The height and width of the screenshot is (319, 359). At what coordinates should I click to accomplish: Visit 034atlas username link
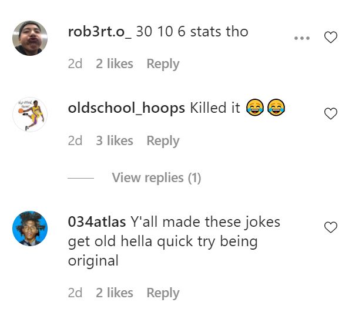coord(97,222)
